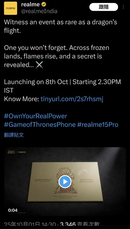130x229 pixels.
Task: Open the #realme15Pro hashtag
Action: coord(98,125)
